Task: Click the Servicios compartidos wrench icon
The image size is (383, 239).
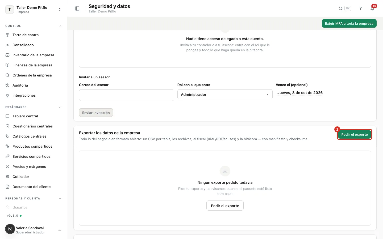Action: point(7,156)
